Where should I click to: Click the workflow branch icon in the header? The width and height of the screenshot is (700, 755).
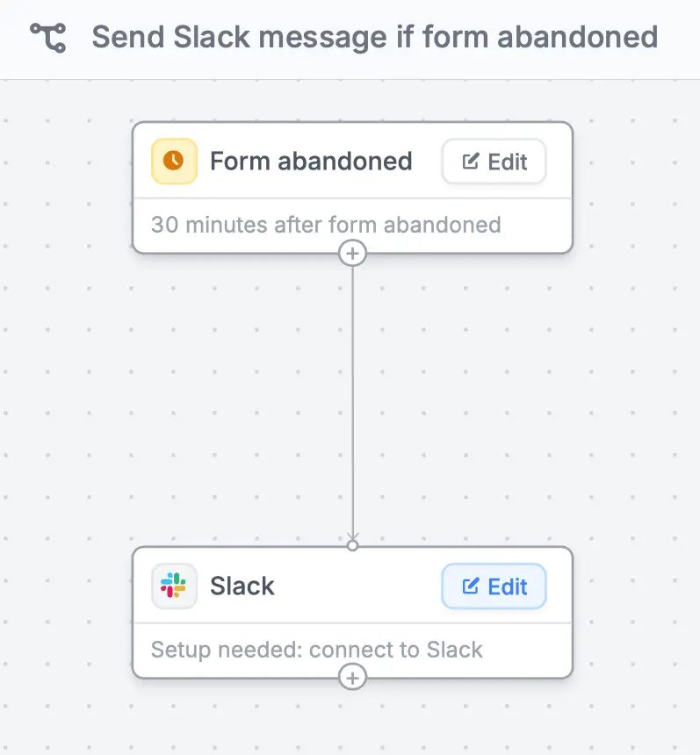point(50,37)
